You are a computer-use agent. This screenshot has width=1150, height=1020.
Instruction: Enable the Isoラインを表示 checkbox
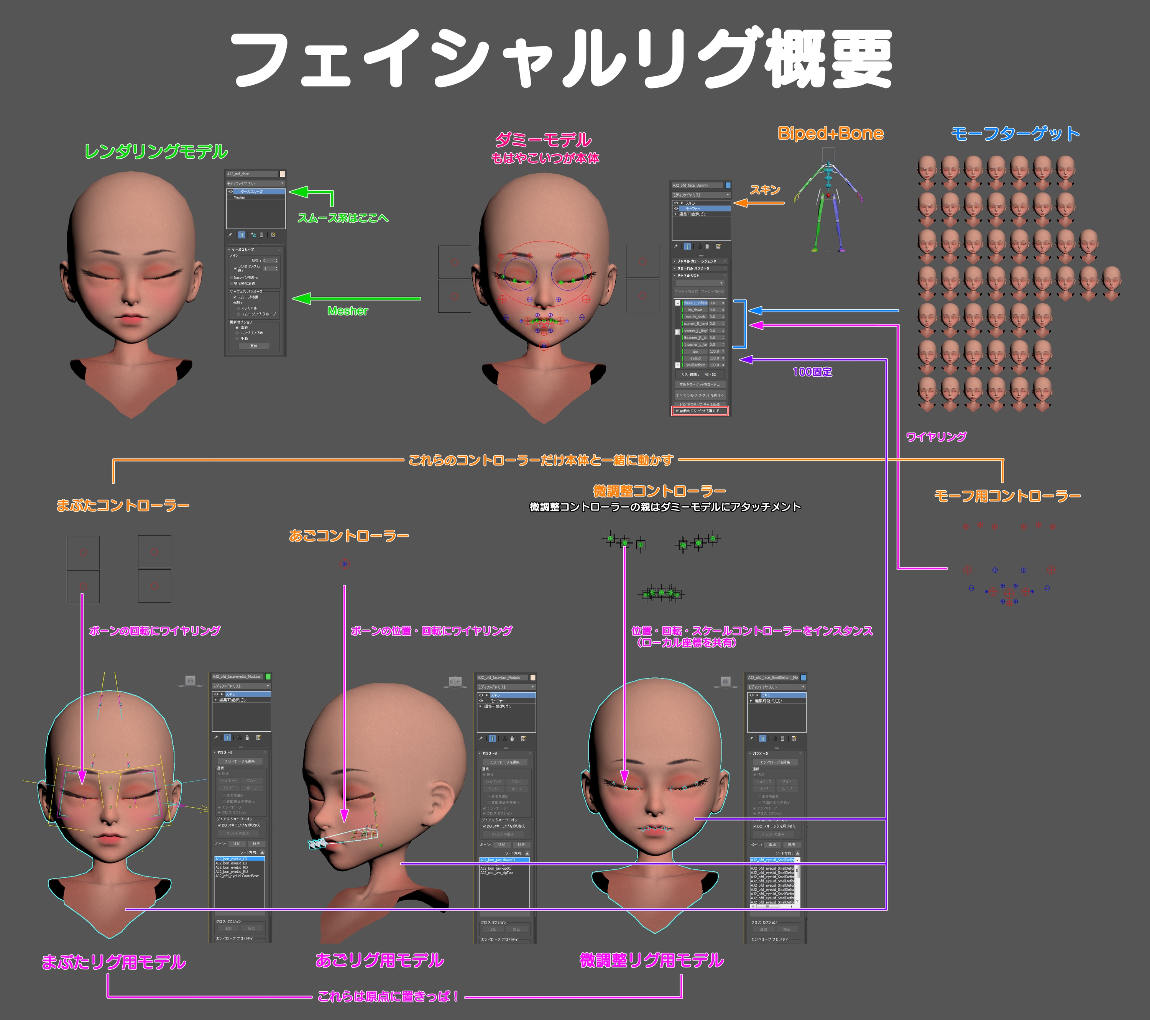pyautogui.click(x=232, y=279)
